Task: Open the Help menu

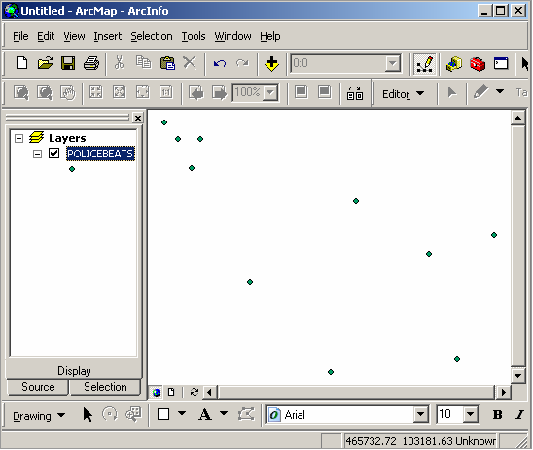Action: coord(270,36)
